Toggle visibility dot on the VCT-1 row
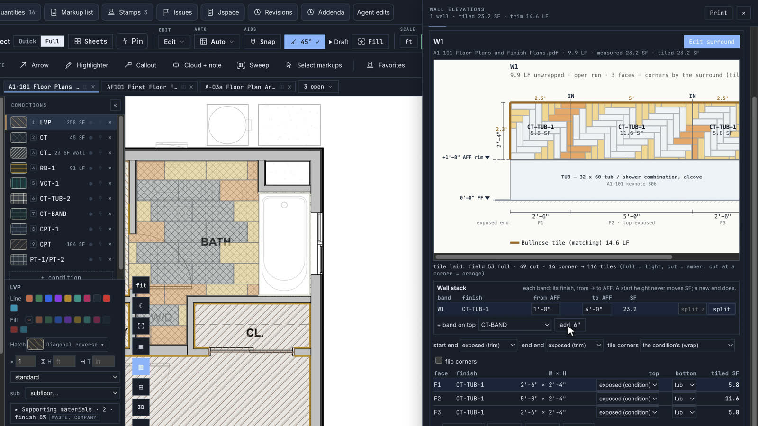758x426 pixels. click(90, 184)
